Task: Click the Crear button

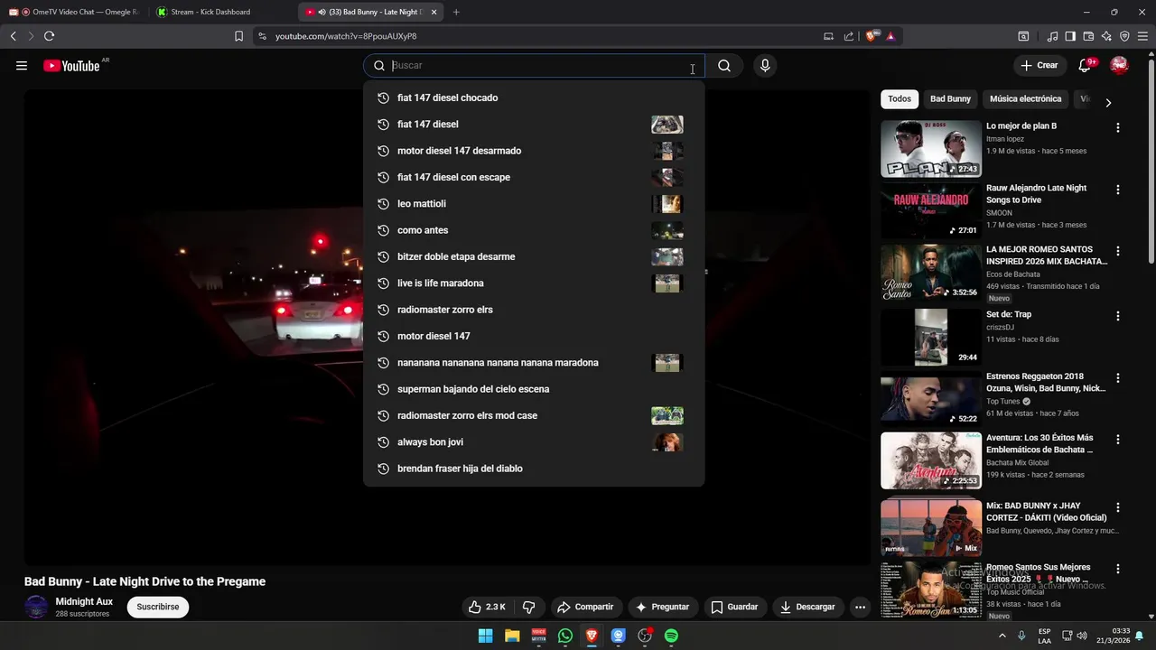Action: pos(1039,65)
